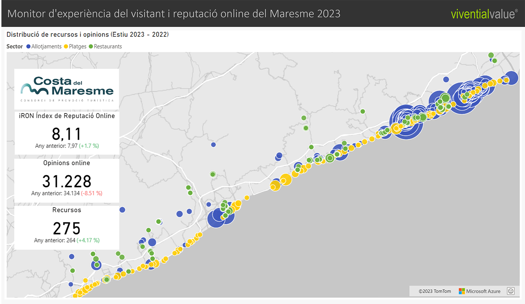Viewport: 525px width, 304px height.
Task: Click the 'Recursos' card heading
Action: pos(67,210)
